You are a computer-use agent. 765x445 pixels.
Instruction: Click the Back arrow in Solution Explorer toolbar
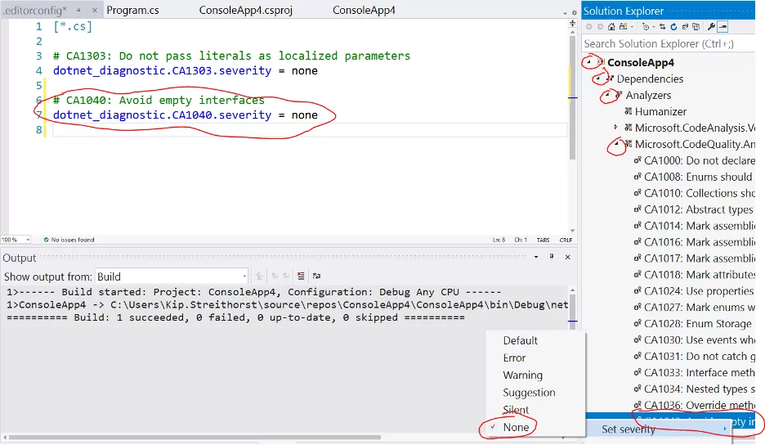point(589,27)
